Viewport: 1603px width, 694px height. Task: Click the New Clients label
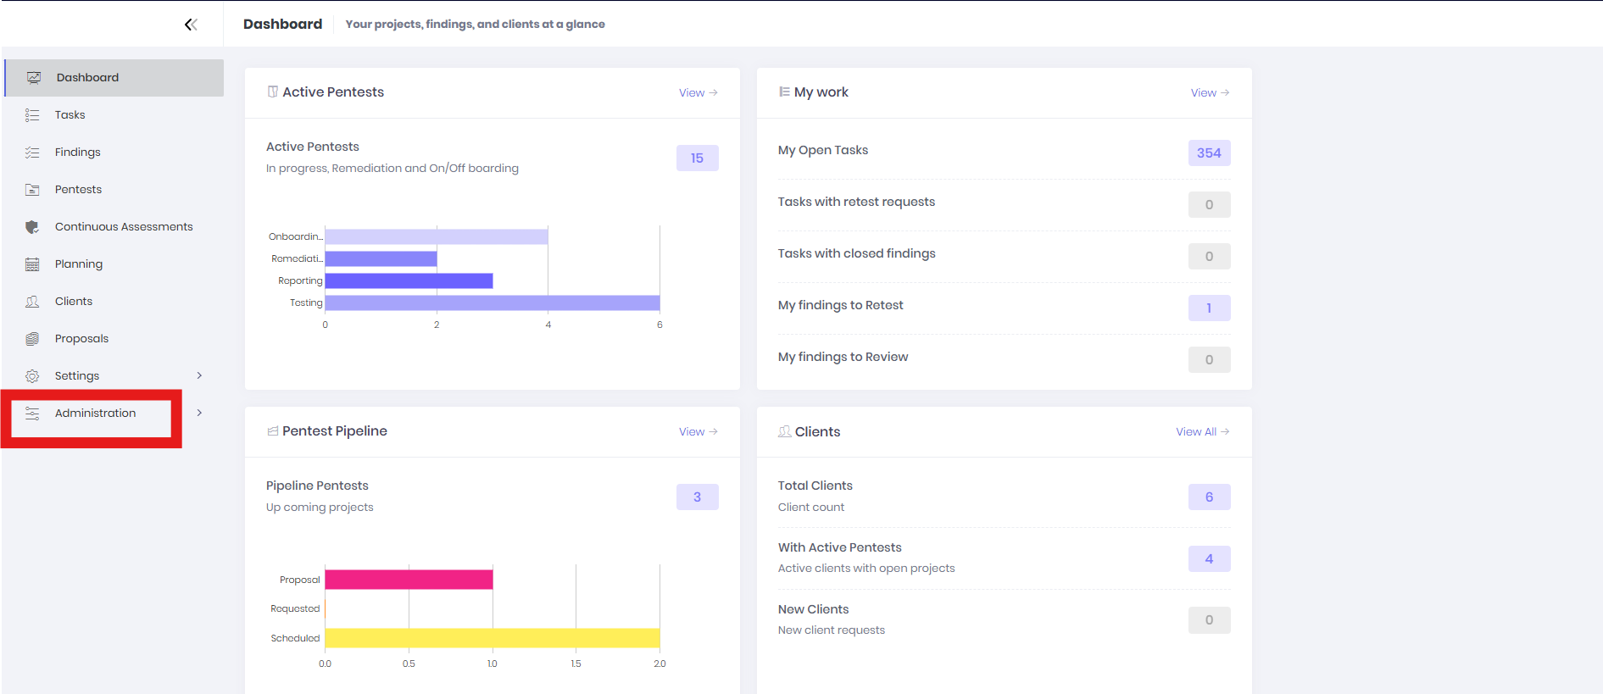click(814, 609)
